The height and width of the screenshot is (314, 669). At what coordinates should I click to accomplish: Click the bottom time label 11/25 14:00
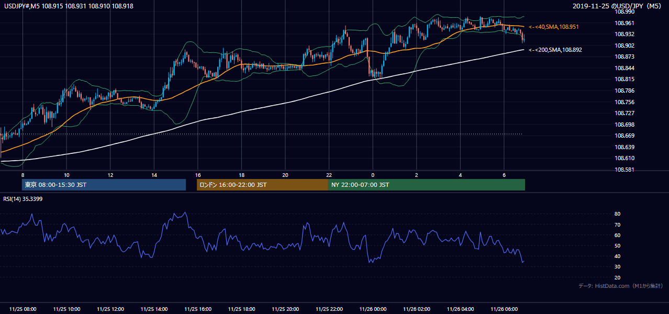coord(154,309)
